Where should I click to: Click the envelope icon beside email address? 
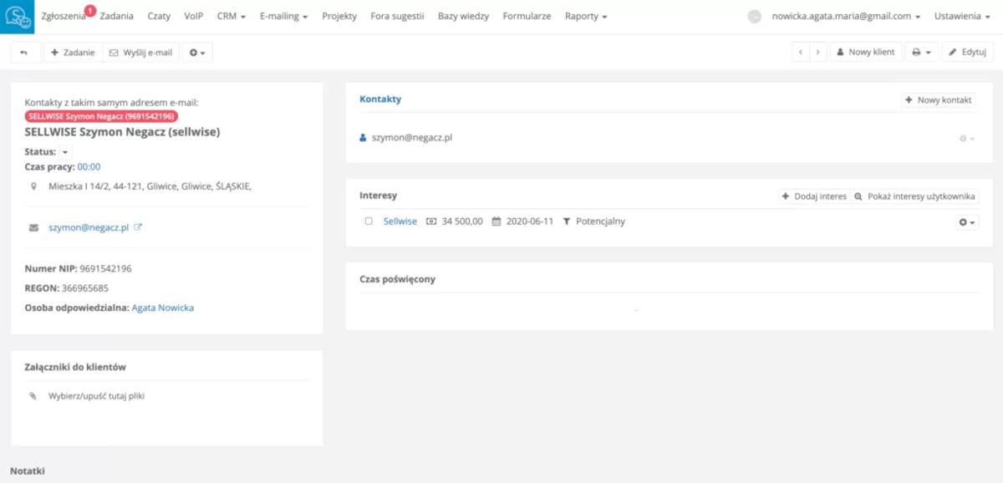pyautogui.click(x=33, y=227)
